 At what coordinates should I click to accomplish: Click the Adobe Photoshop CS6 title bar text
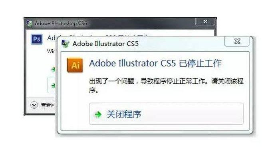tap(61, 24)
